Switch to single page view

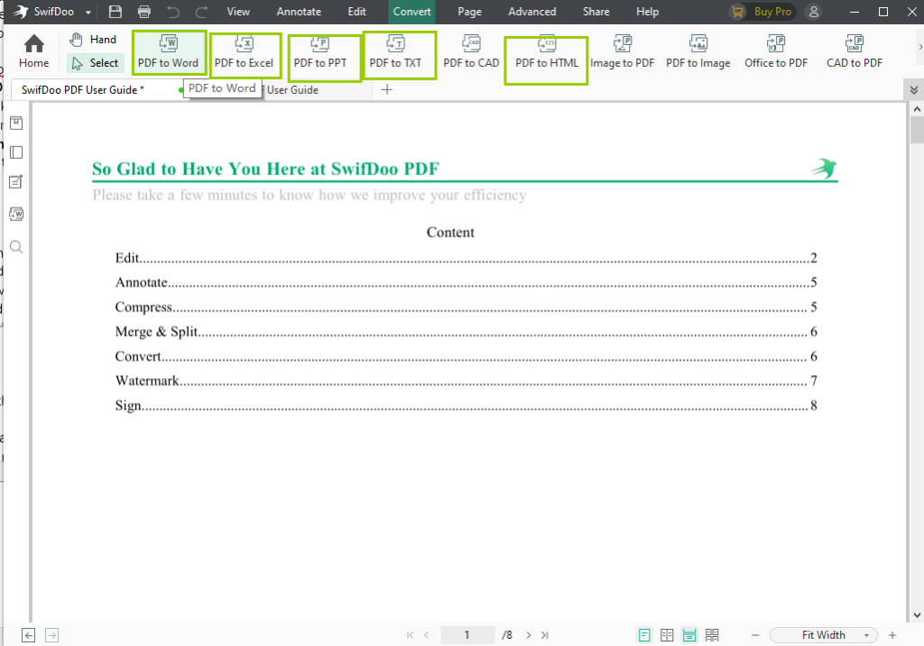644,635
